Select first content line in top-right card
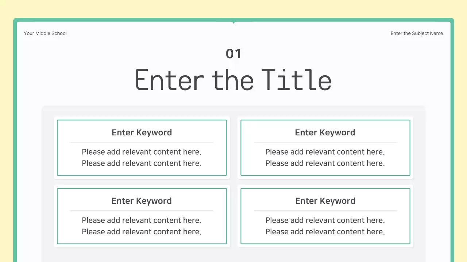Viewport: 467px width, 262px height. 325,152
